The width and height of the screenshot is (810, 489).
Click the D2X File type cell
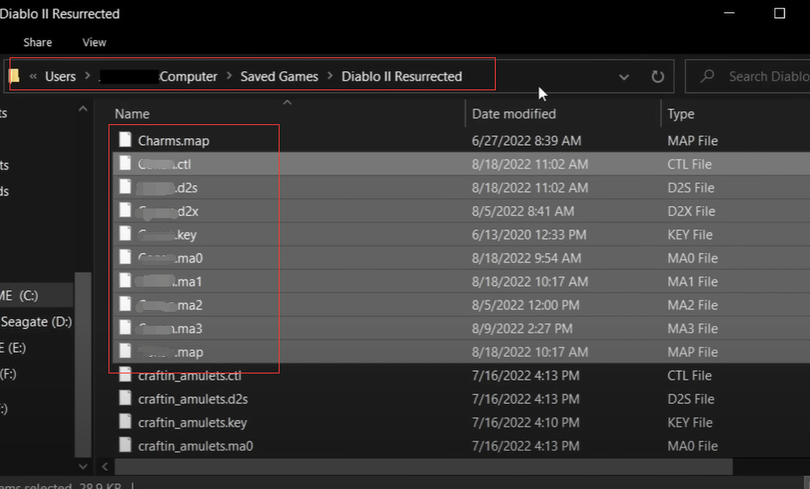pos(691,211)
